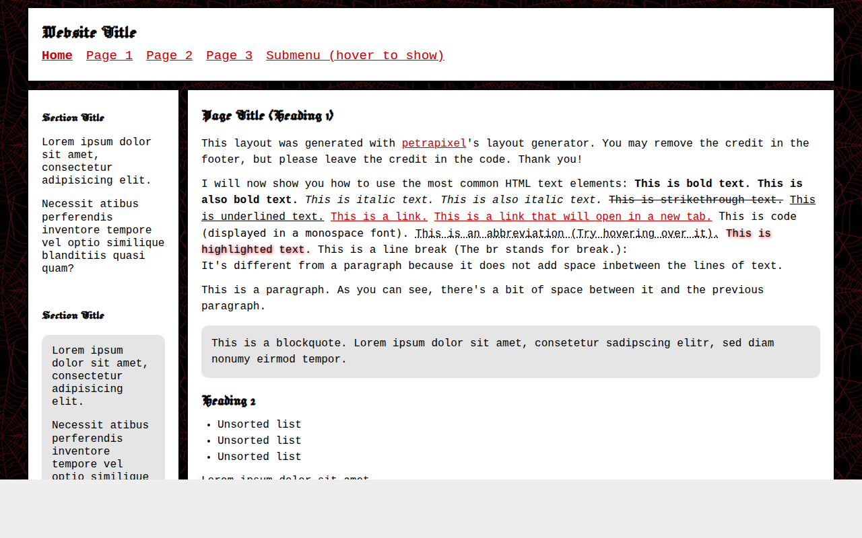The image size is (862, 538).
Task: Click the strikethrough text phrase
Action: pos(696,200)
